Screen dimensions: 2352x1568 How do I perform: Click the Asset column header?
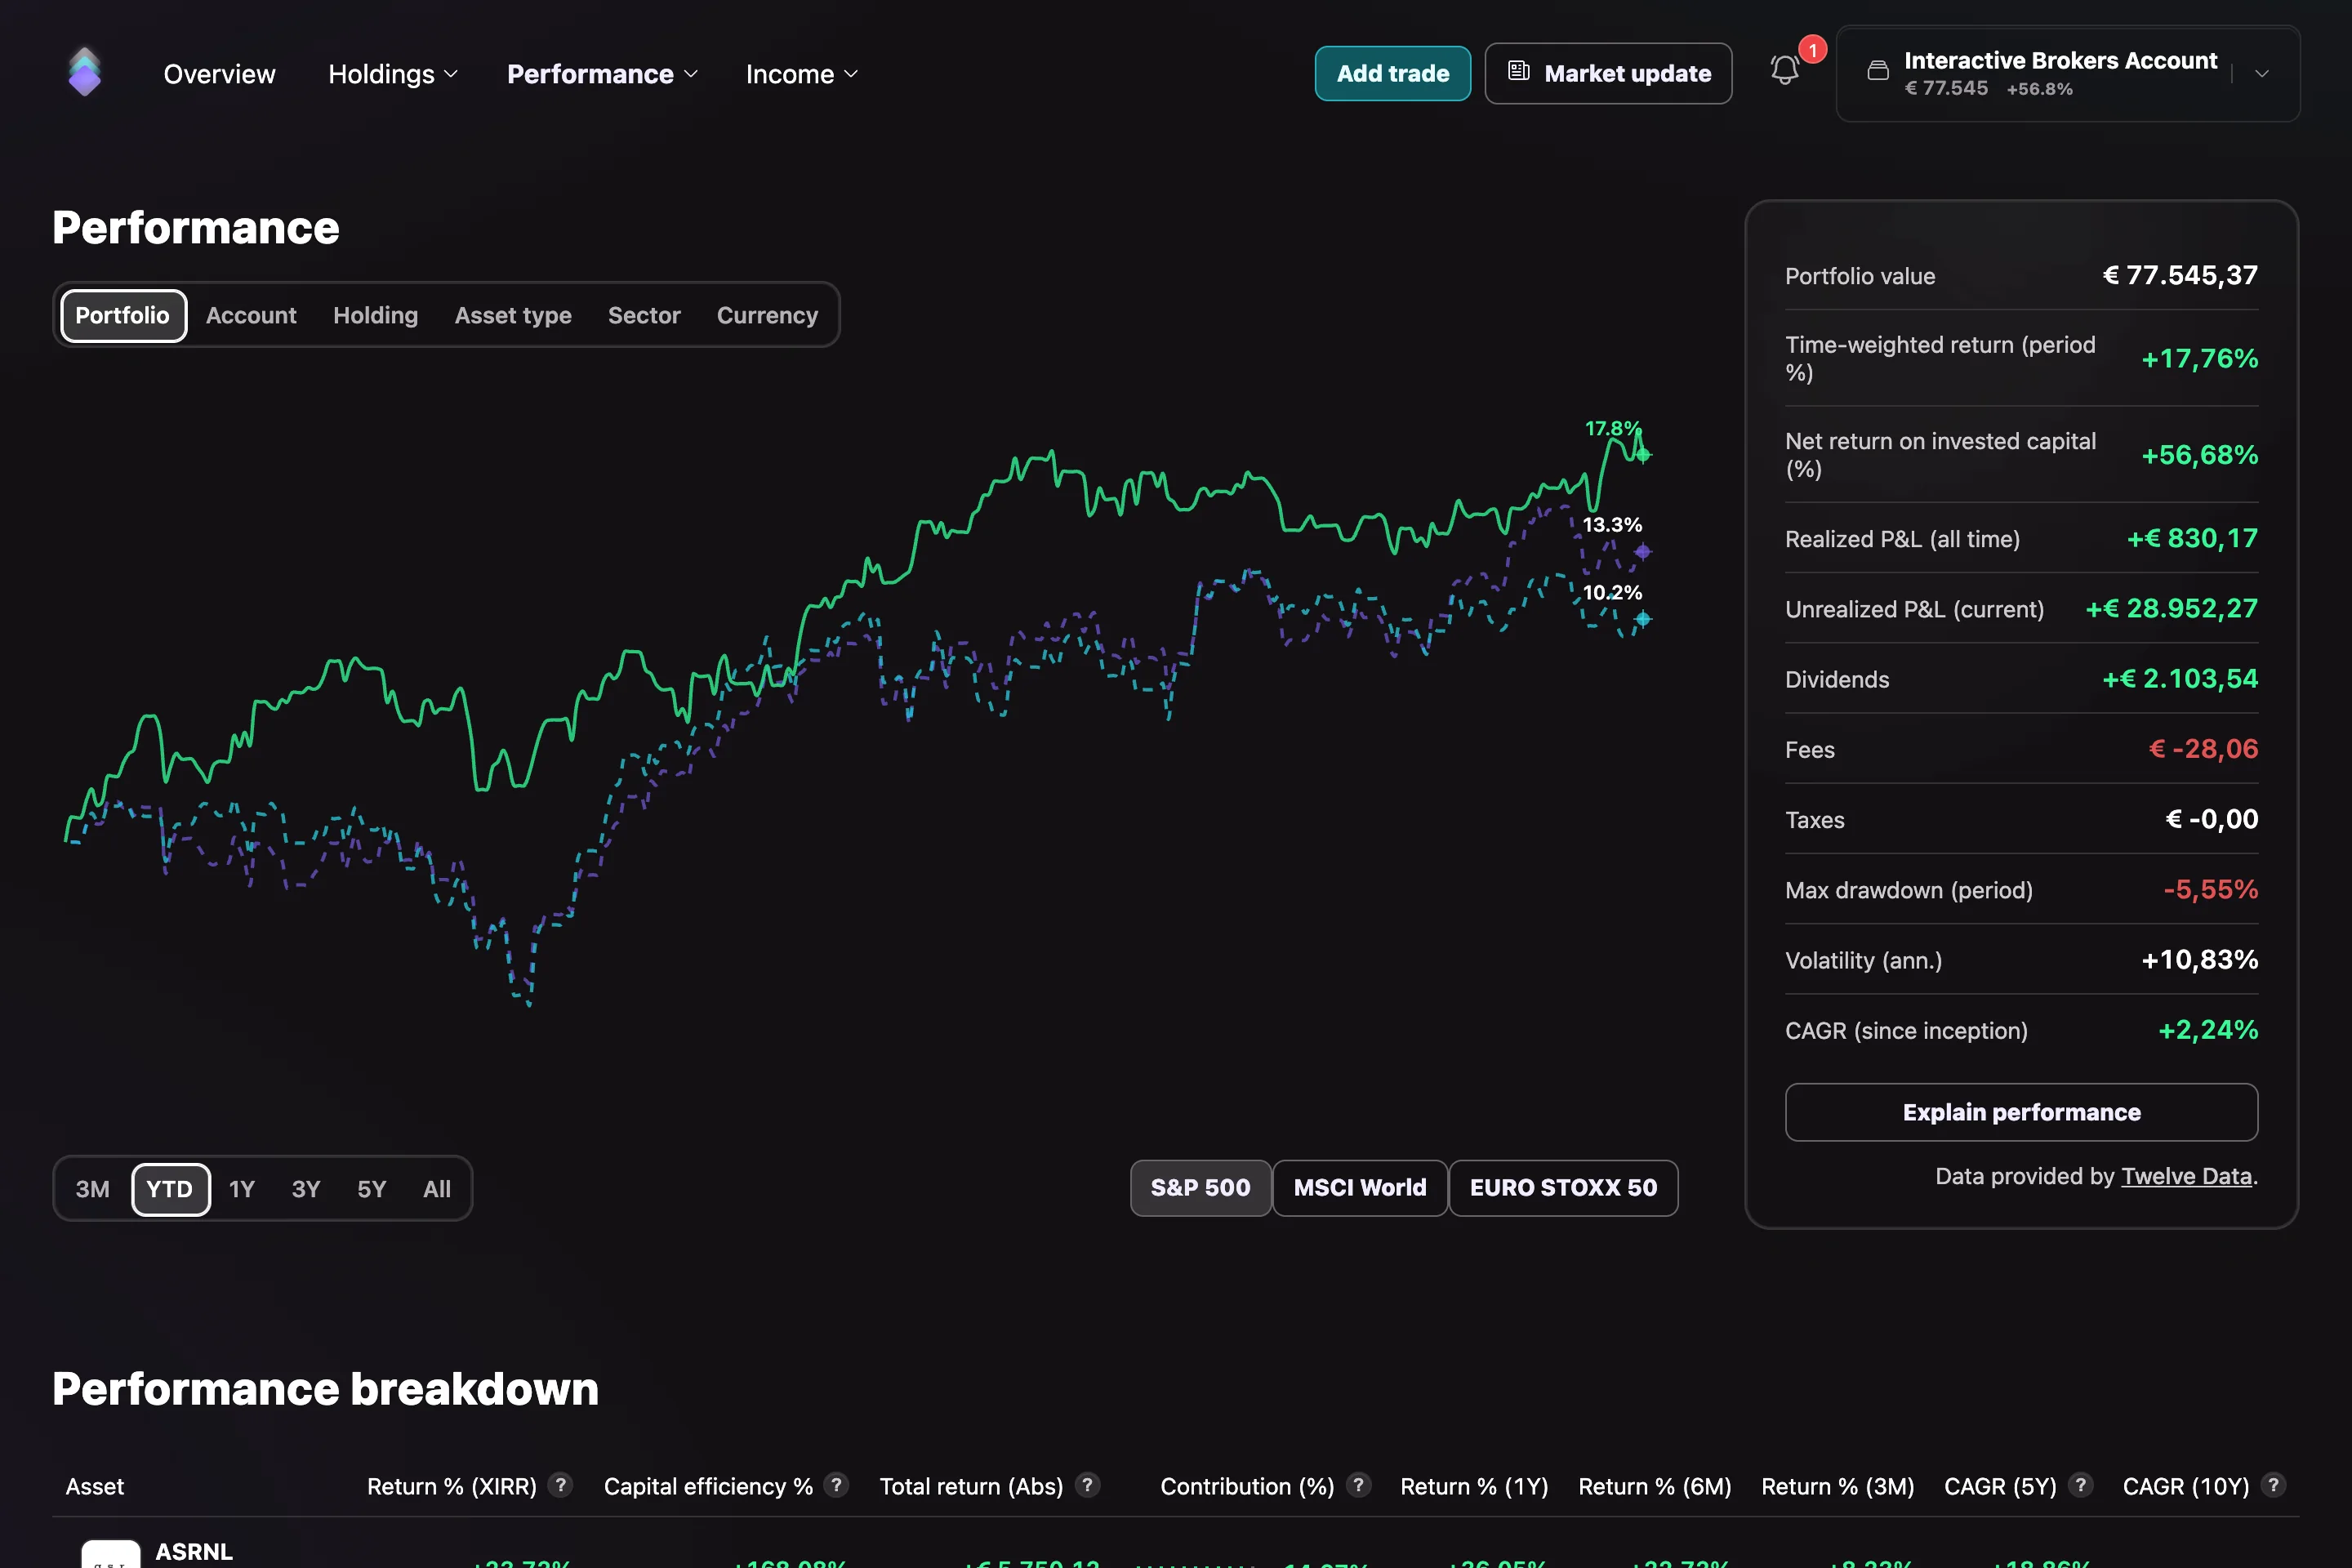95,1486
